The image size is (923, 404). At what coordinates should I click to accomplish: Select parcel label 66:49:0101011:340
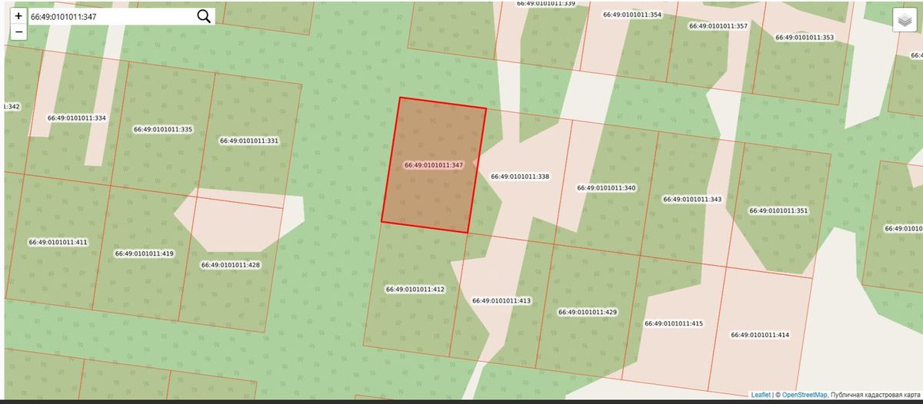pyautogui.click(x=606, y=187)
